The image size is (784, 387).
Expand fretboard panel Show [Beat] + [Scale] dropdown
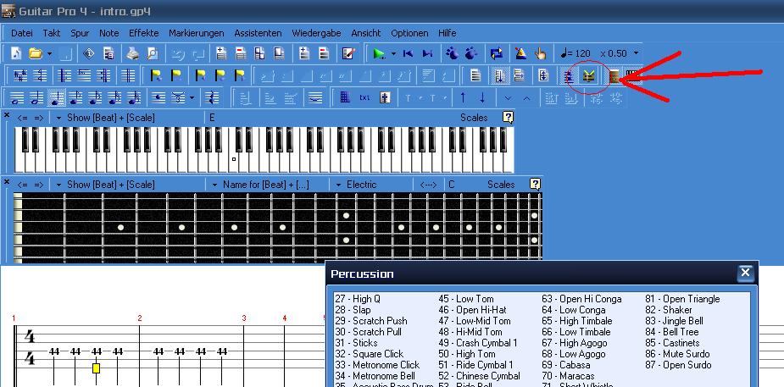tap(58, 185)
